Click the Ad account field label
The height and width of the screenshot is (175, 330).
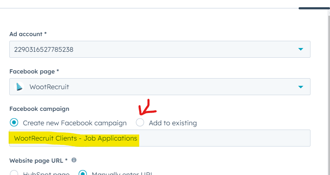click(28, 34)
